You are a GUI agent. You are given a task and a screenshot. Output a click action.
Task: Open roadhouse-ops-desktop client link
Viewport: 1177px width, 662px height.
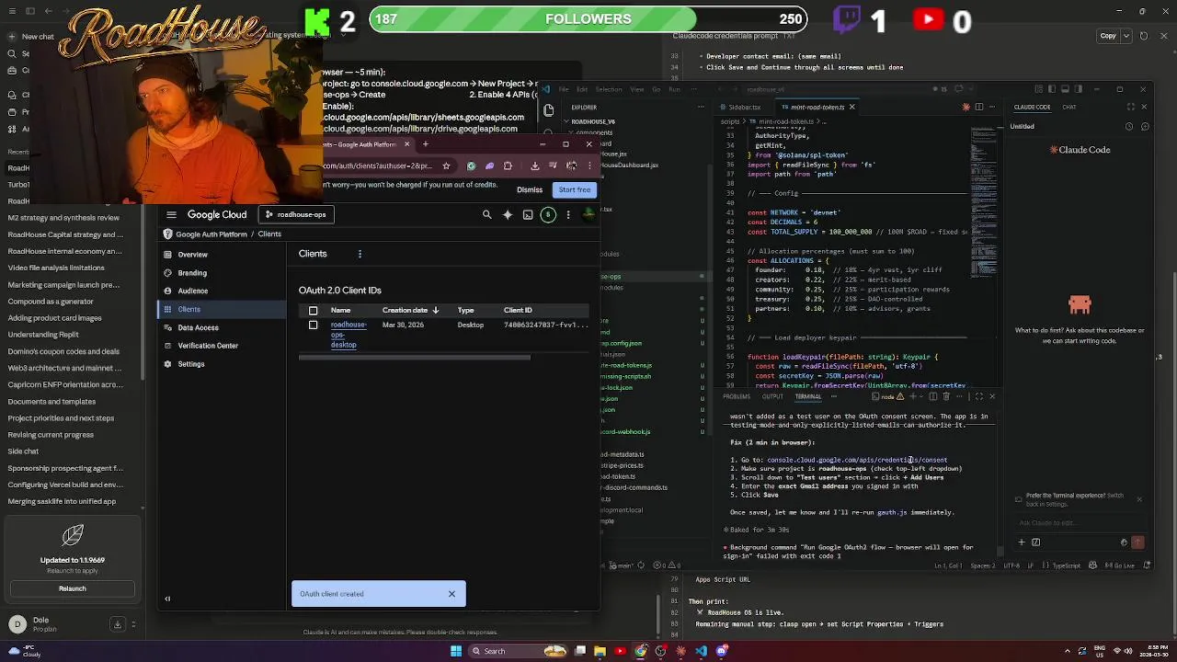click(349, 335)
